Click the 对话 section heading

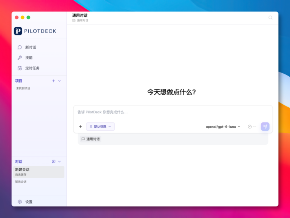click(19, 162)
